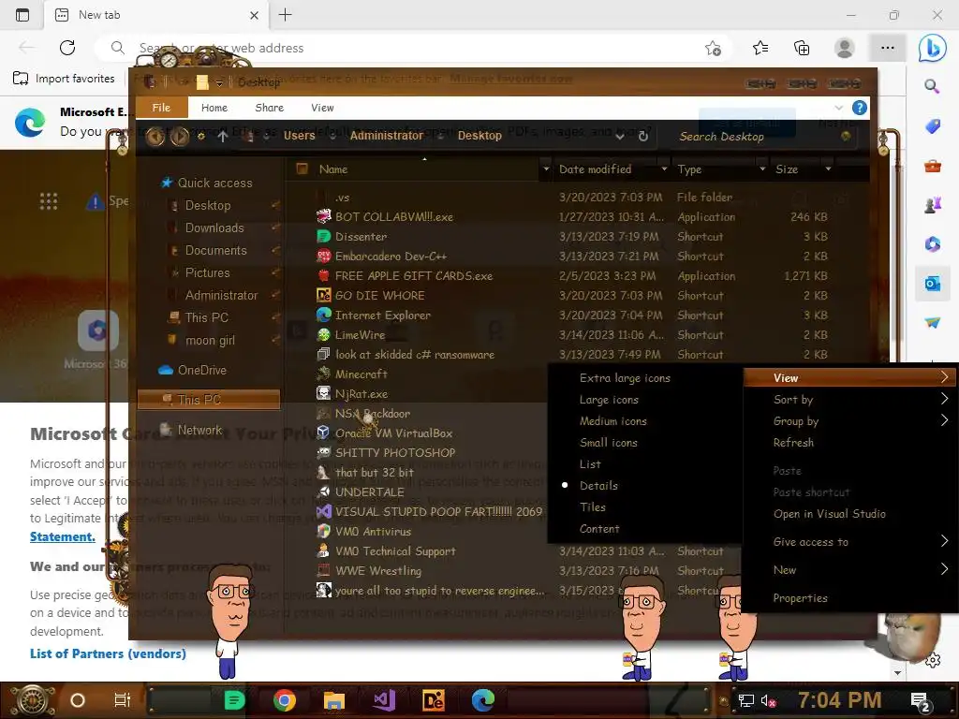Select the Embarcadero Dev-C++ shortcut icon
This screenshot has width=959, height=719.
coord(323,256)
